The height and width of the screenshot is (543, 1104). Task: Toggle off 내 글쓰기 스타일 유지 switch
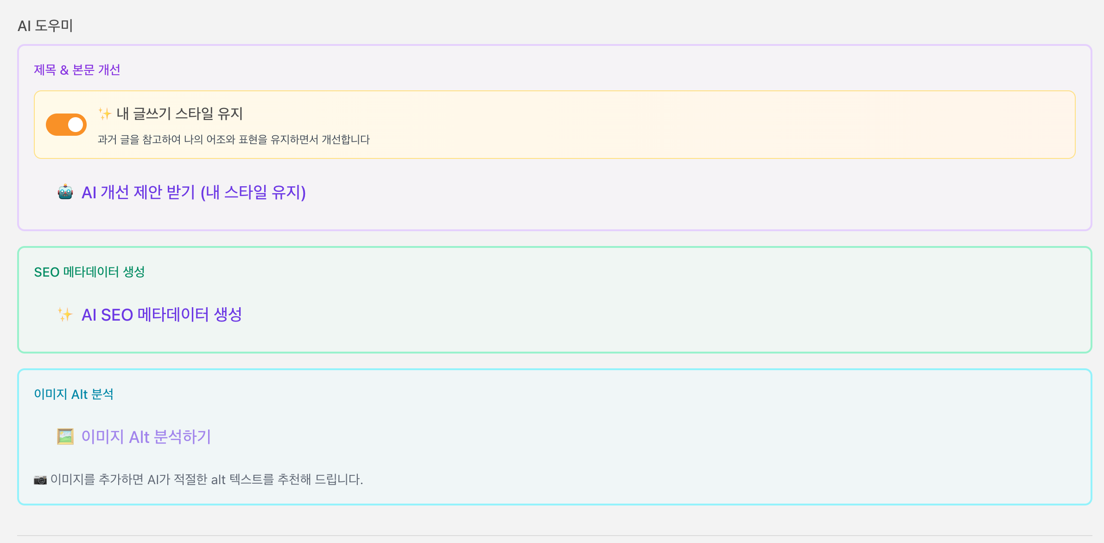pyautogui.click(x=66, y=125)
